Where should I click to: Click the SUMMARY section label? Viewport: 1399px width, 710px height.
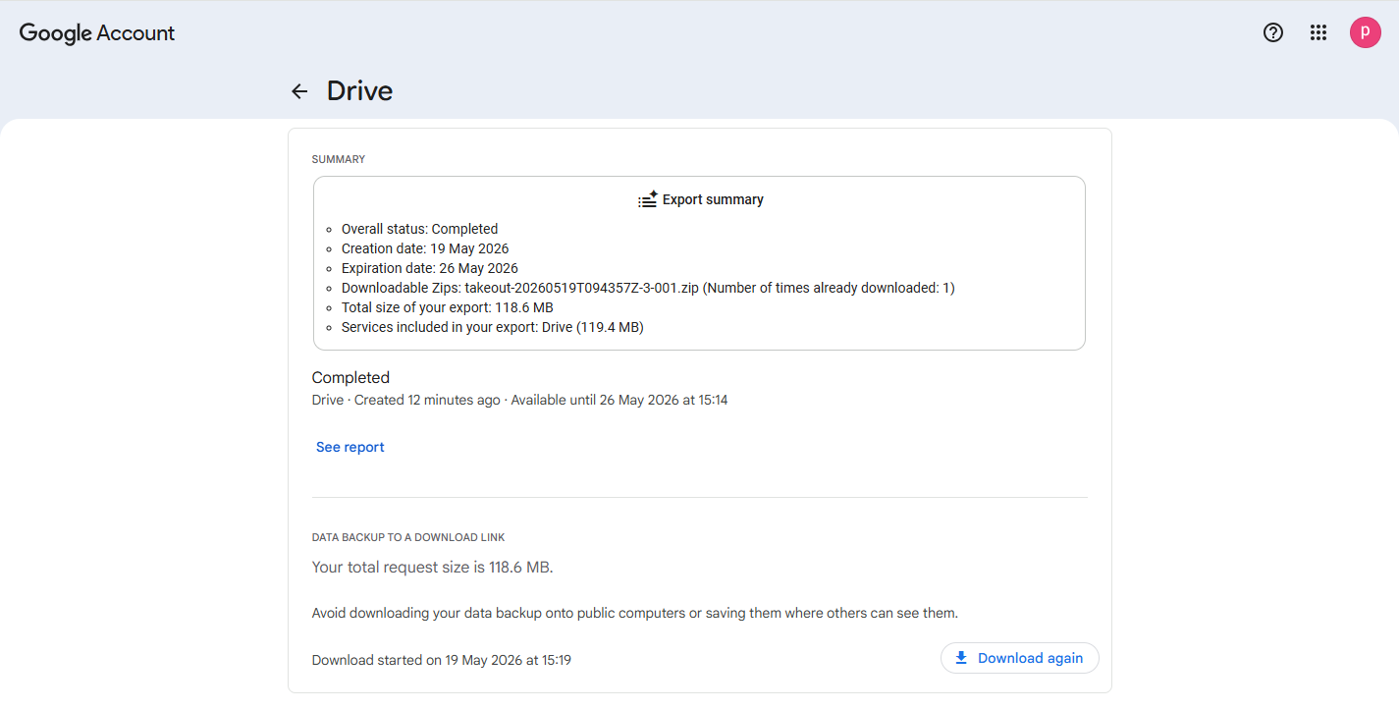pos(339,159)
